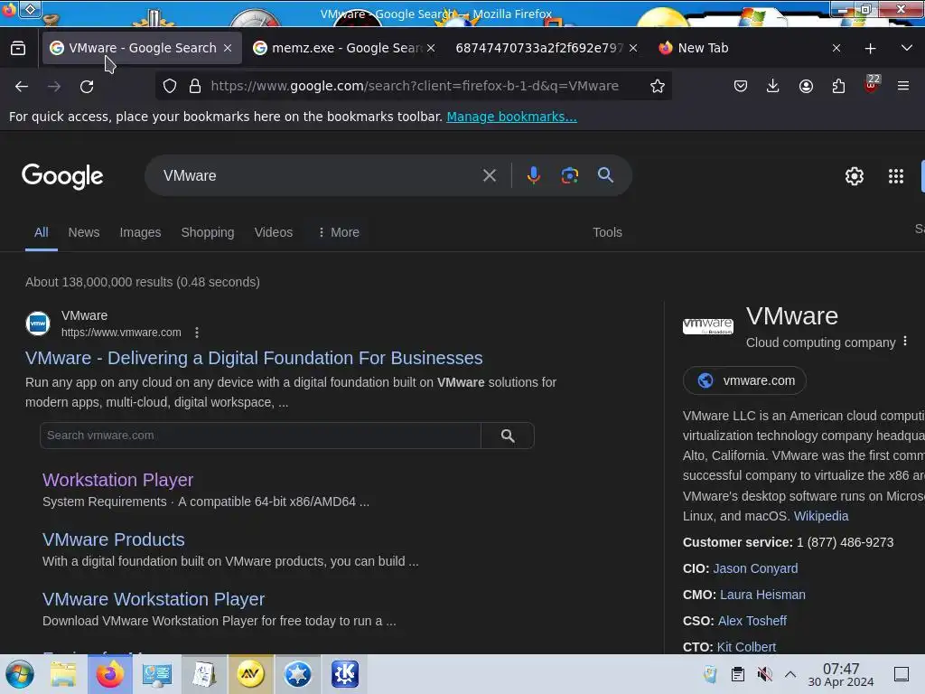Open the Firefox downloads panel
The width and height of the screenshot is (925, 694).
tap(773, 86)
